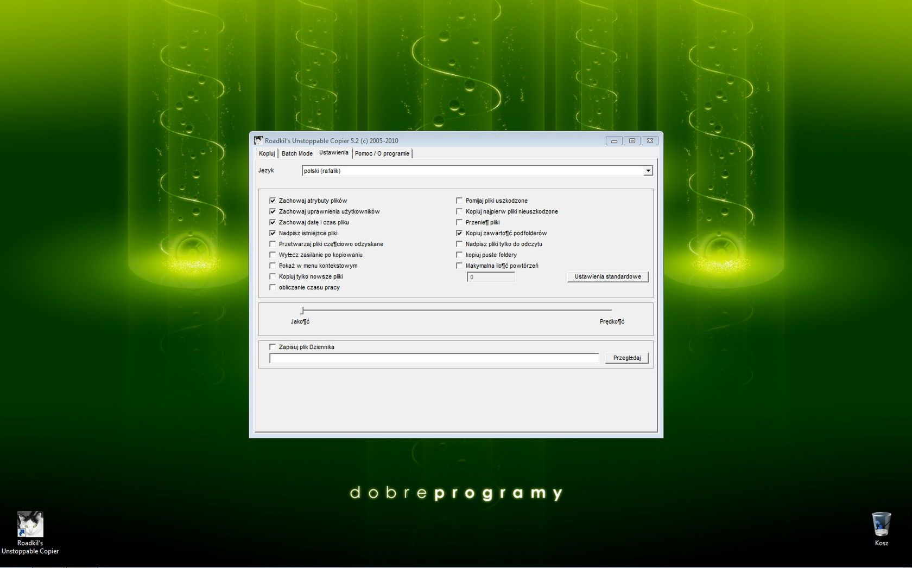Minimize the Unstoppable Copier window

(x=614, y=140)
